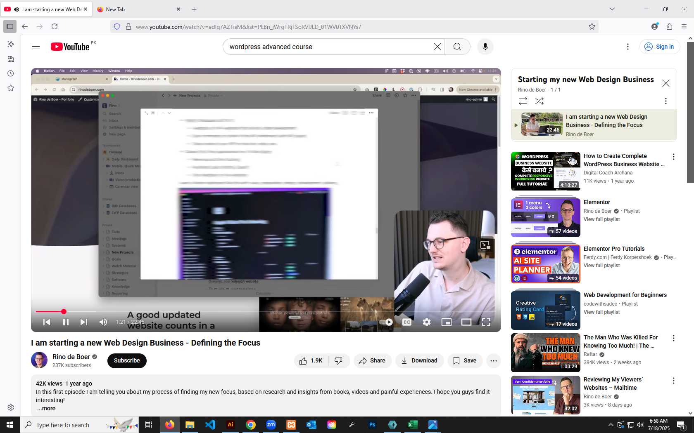Click the address bar URL

[249, 26]
